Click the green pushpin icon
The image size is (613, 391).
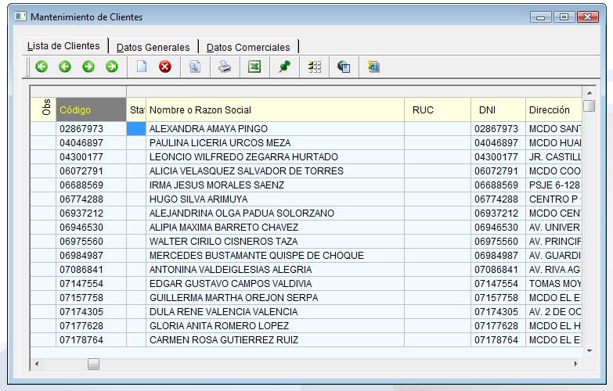pos(284,67)
